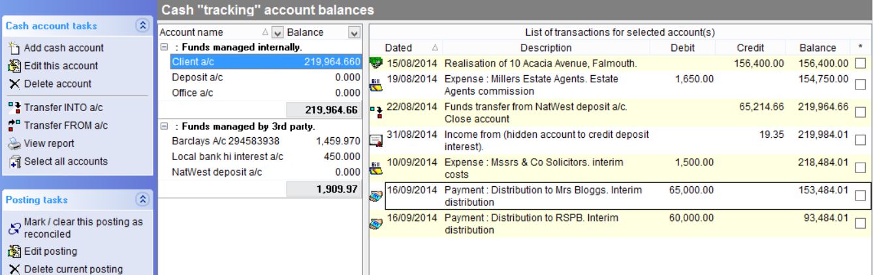This screenshot has height=275, width=873.
Task: Tick reconciled checkbox for Mrs Bloggs distribution
Action: [861, 195]
